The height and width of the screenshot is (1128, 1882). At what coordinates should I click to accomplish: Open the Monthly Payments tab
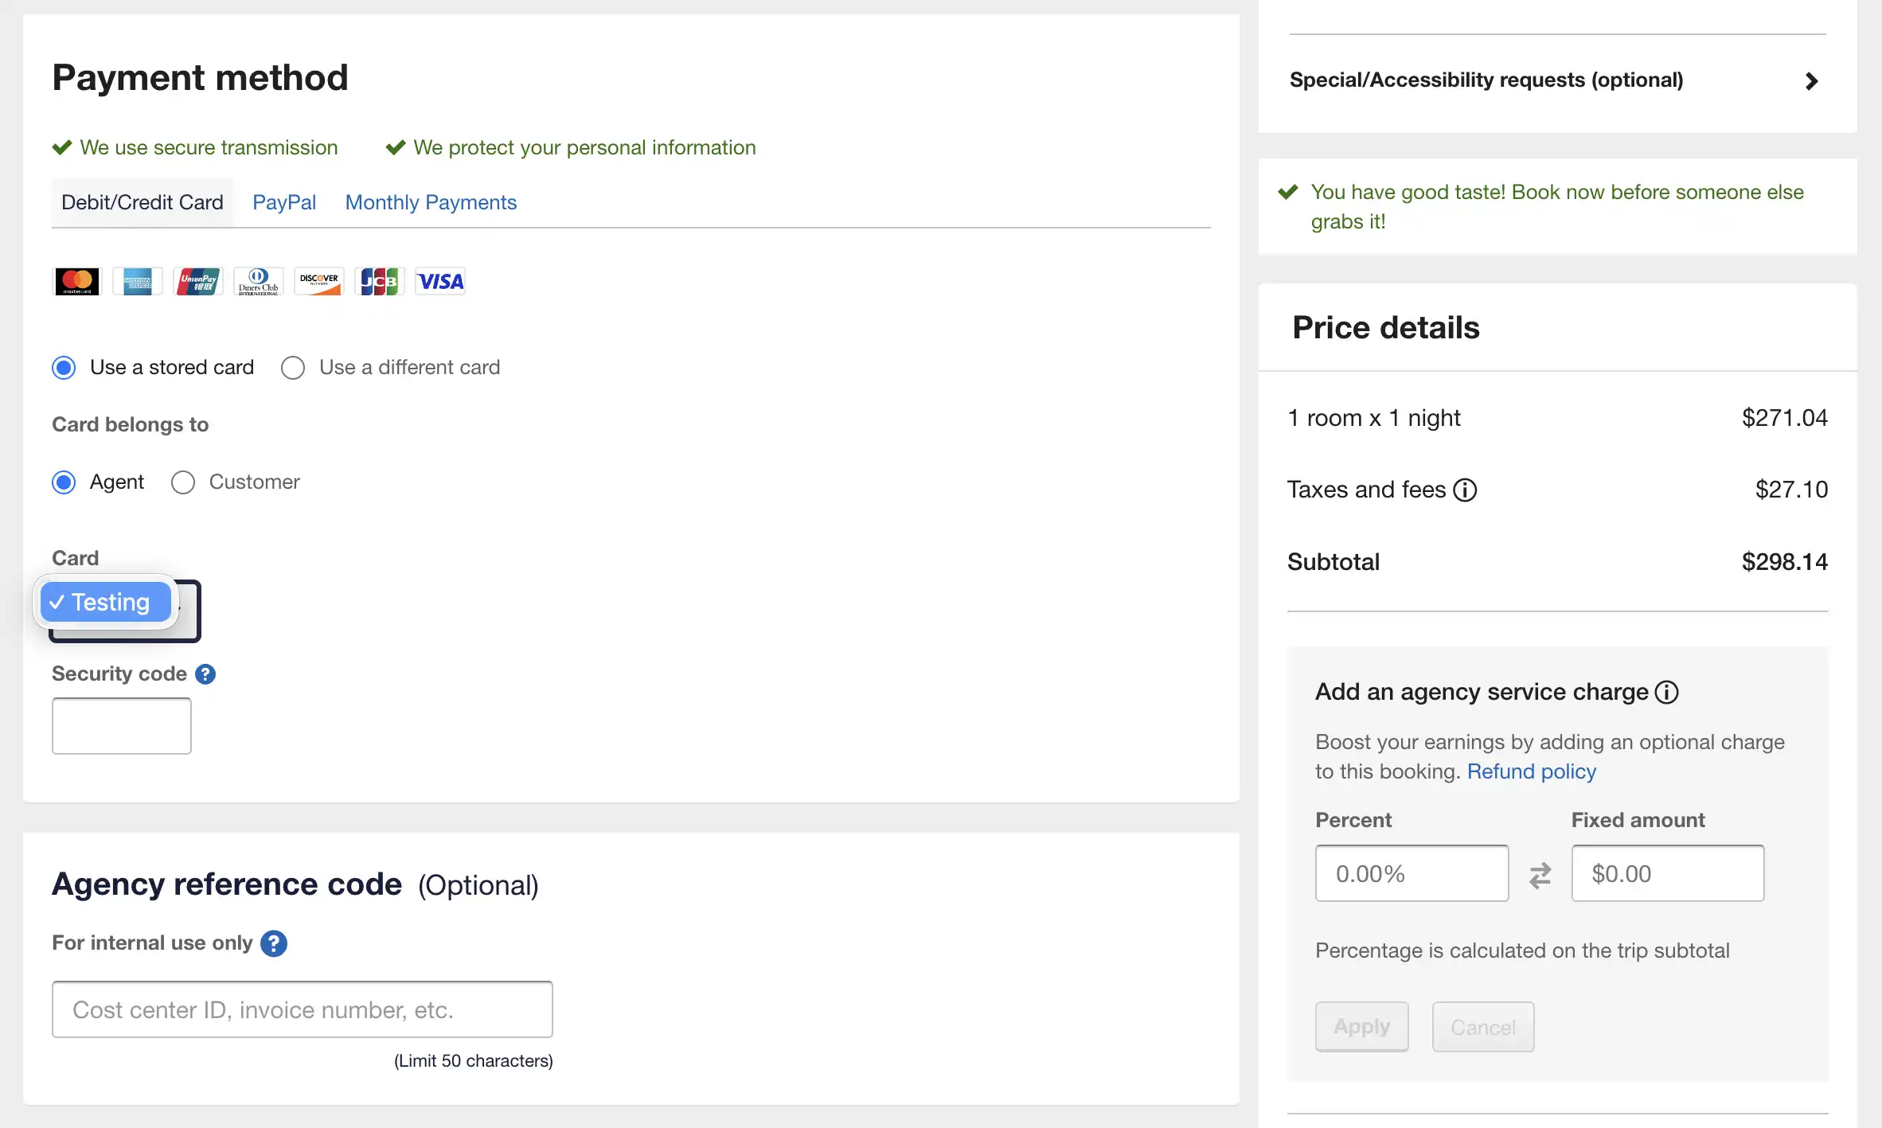click(431, 202)
